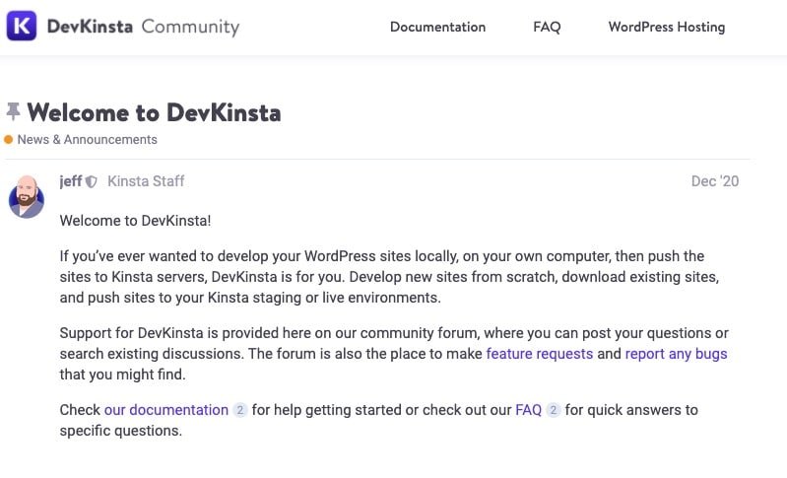Image resolution: width=787 pixels, height=478 pixels.
Task: Open the FAQ item in top navigation
Action: pyautogui.click(x=547, y=27)
